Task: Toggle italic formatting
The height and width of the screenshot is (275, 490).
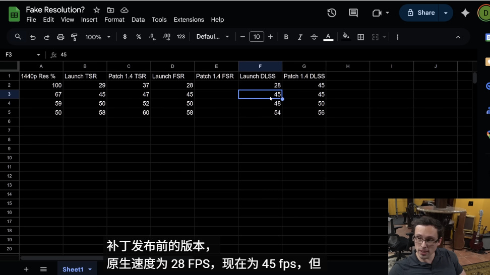Action: point(300,37)
